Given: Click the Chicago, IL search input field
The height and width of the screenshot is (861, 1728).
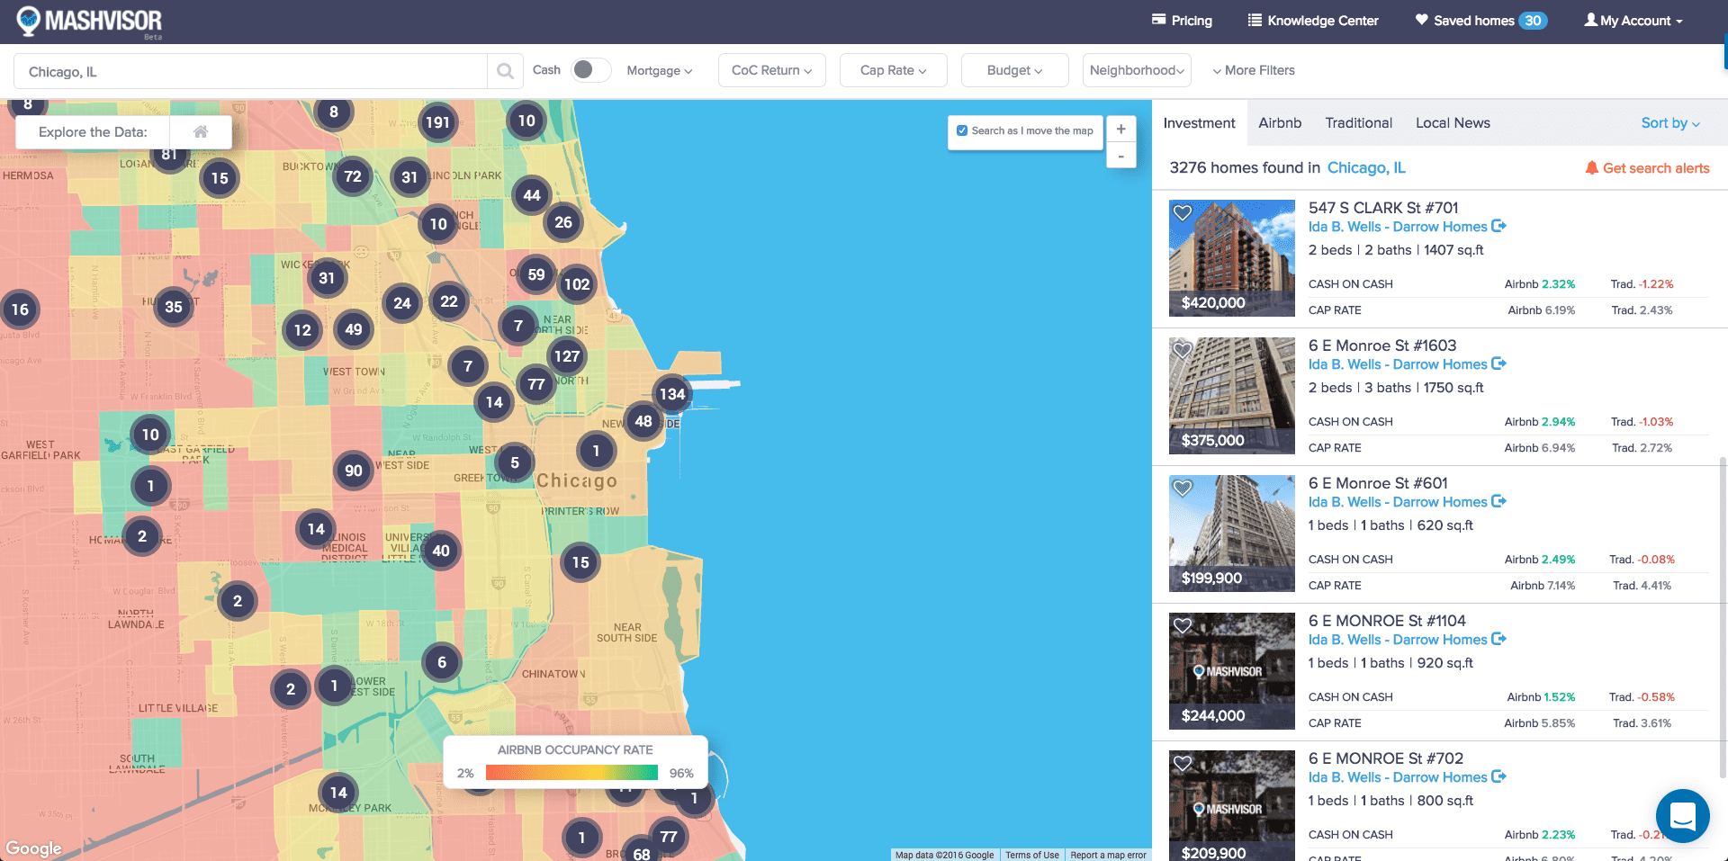Looking at the screenshot, I should pos(252,71).
